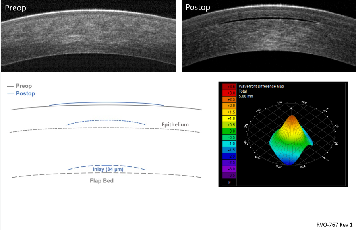The width and height of the screenshot is (356, 230).
Task: Click the micron unit label under scale
Action: point(229,182)
